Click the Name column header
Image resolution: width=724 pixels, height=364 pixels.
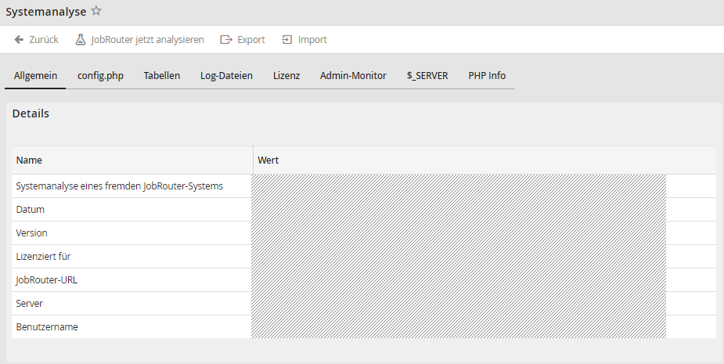click(x=30, y=160)
